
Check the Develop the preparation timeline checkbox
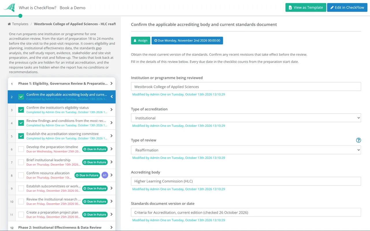21,149
